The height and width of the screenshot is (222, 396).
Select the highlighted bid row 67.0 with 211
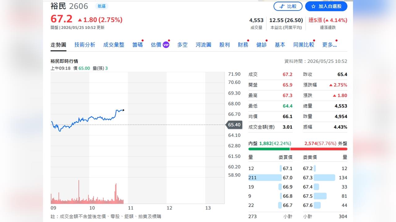point(270,178)
